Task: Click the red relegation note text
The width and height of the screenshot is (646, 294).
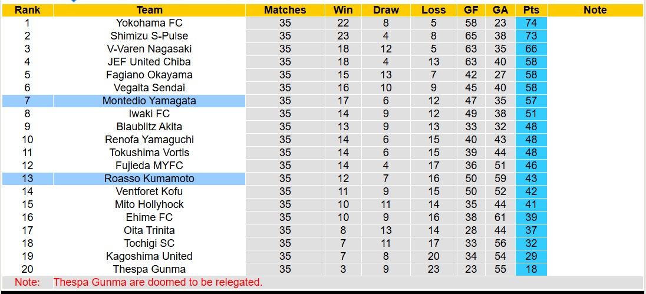Action: (157, 282)
